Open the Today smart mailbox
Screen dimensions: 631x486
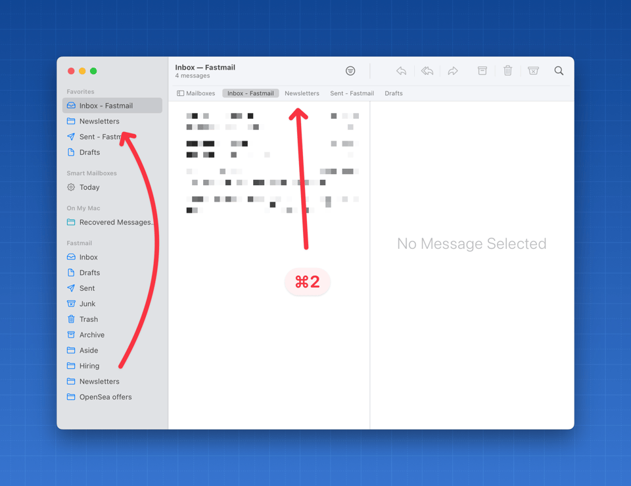click(x=89, y=187)
